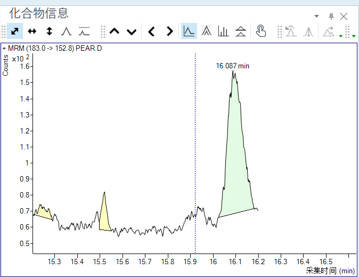Choose the autoscale X-axis arrow tool
This screenshot has width=359, height=277.
click(x=32, y=31)
